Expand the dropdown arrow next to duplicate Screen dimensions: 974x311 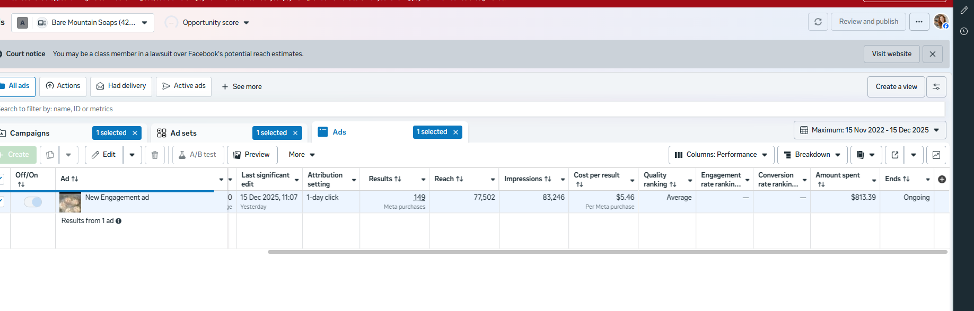point(68,155)
